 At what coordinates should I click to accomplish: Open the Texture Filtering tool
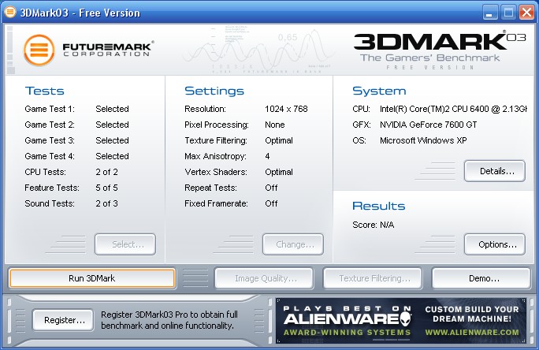coord(373,278)
